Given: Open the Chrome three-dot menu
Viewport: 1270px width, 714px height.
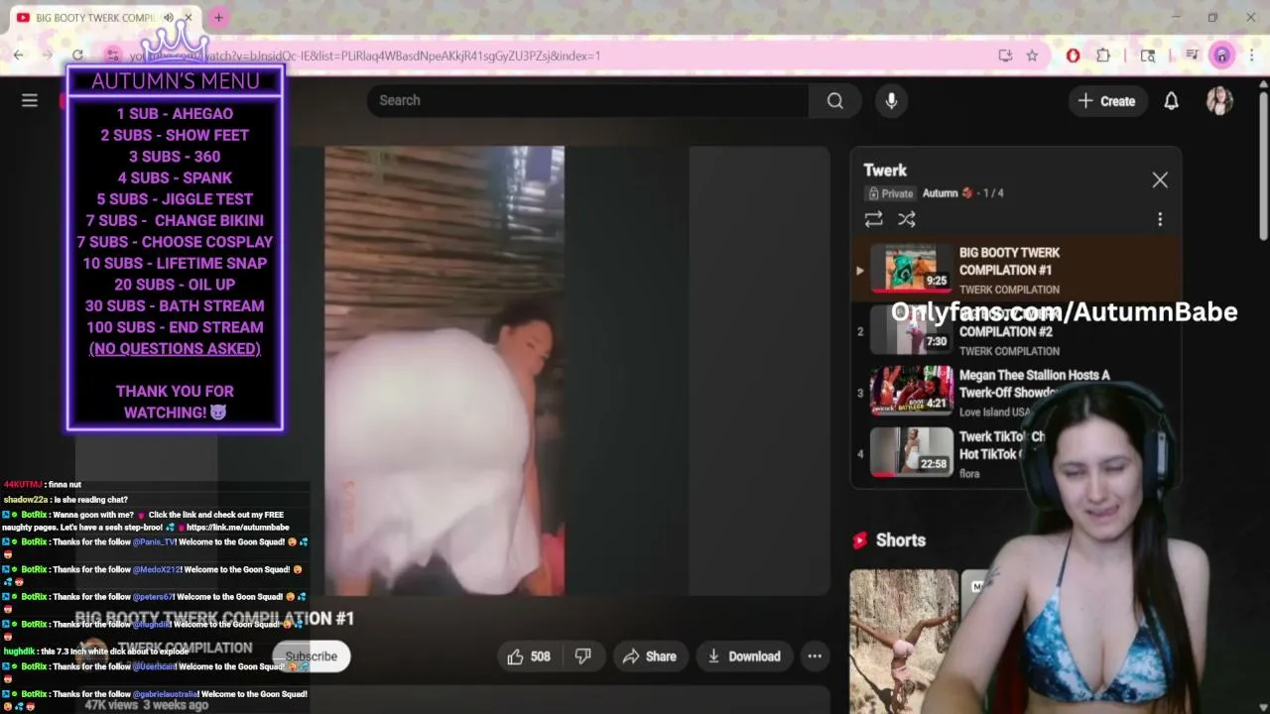Looking at the screenshot, I should 1251,56.
